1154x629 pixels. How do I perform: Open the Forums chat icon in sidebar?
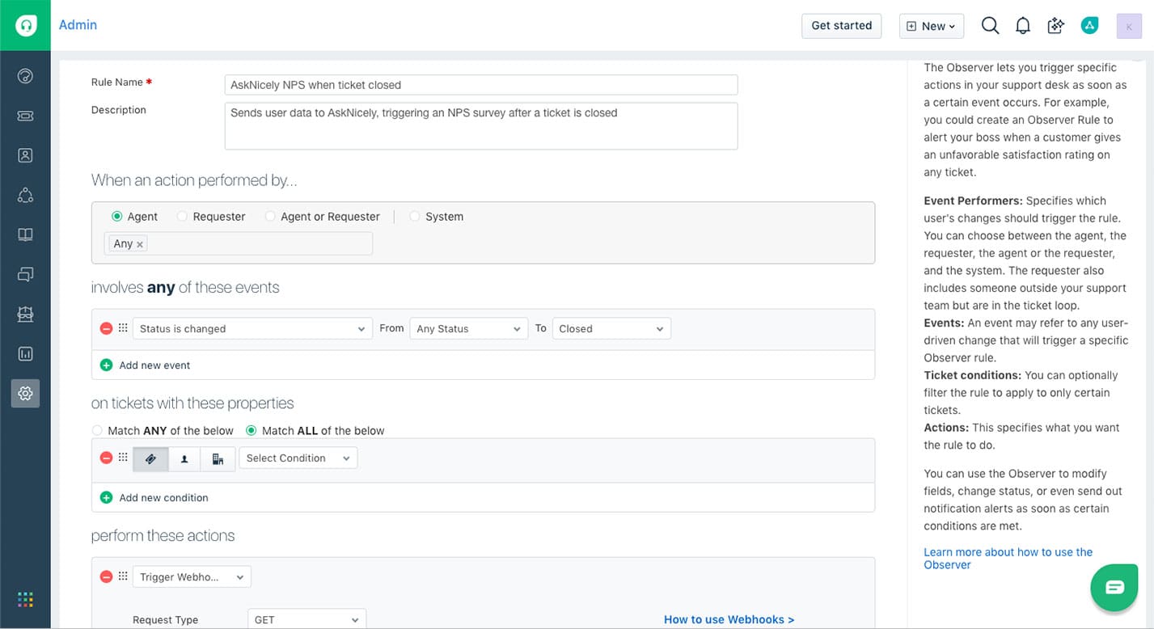(25, 275)
